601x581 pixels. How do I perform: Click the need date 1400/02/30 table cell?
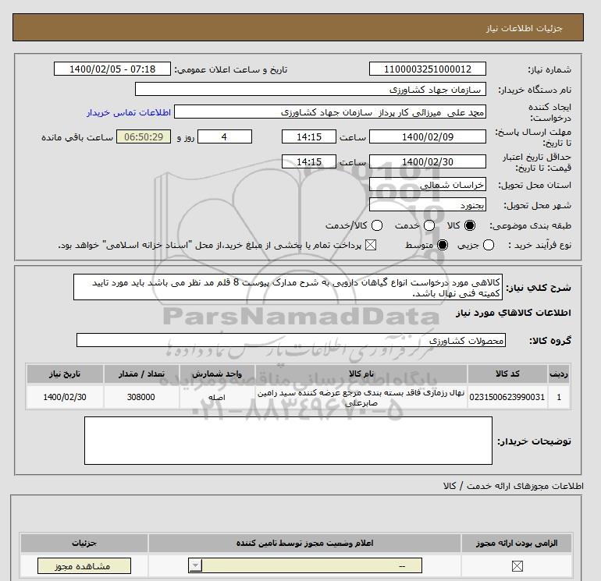[x=65, y=397]
